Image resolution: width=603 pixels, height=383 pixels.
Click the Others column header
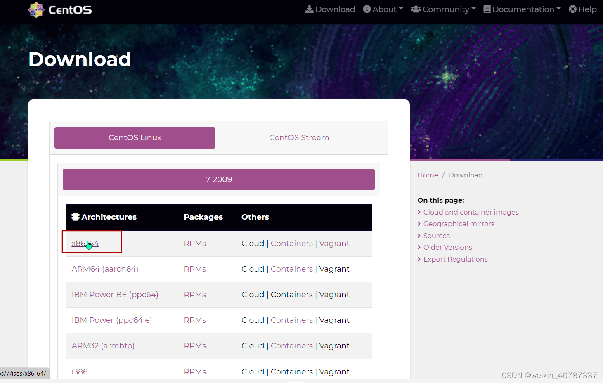[x=255, y=217]
